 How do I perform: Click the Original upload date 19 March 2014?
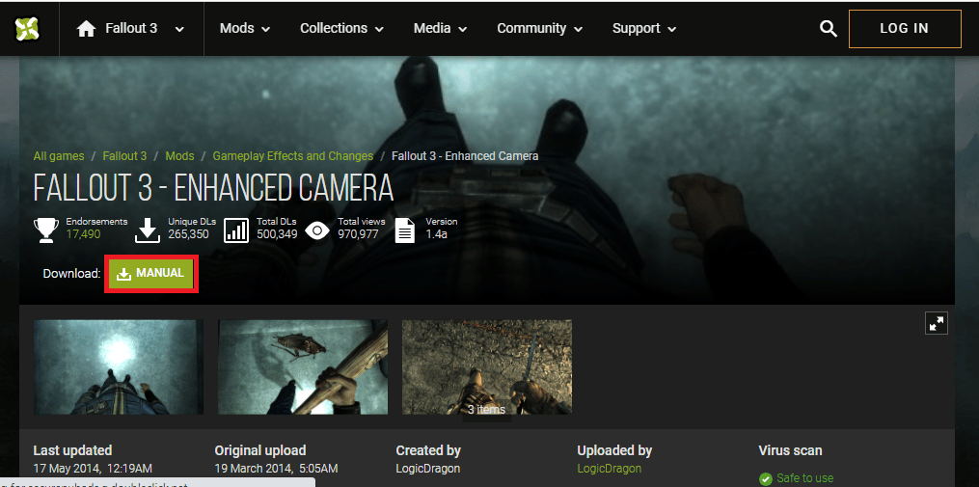point(276,469)
